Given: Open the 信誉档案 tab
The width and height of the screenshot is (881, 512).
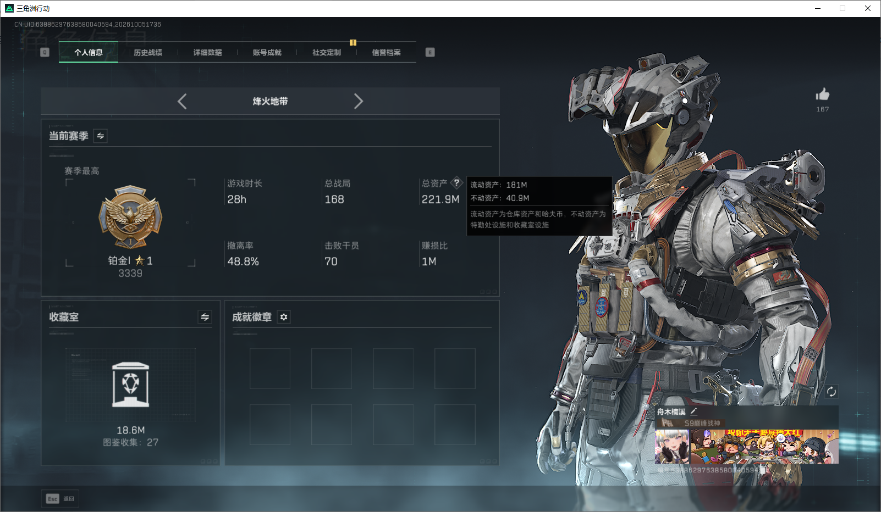Looking at the screenshot, I should pos(386,53).
